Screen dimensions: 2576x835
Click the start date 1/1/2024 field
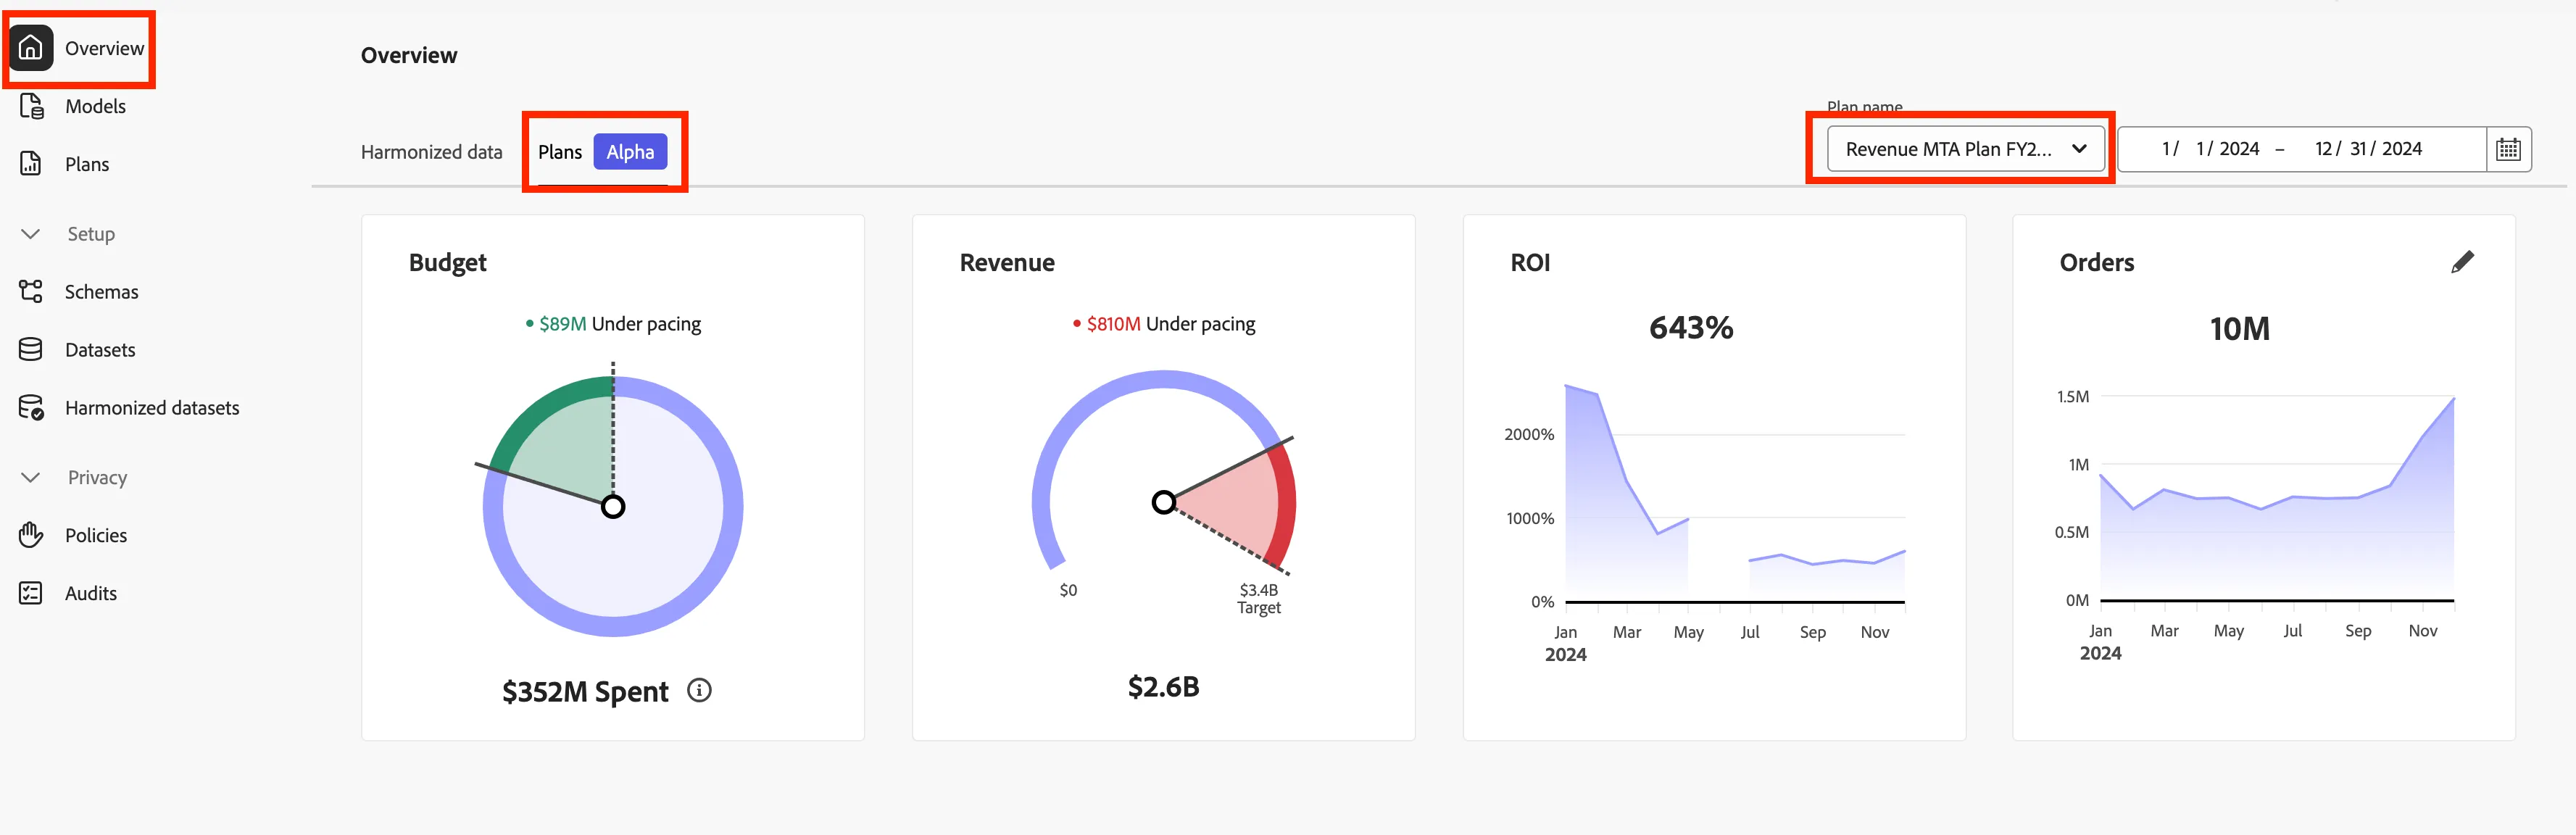pos(2209,149)
